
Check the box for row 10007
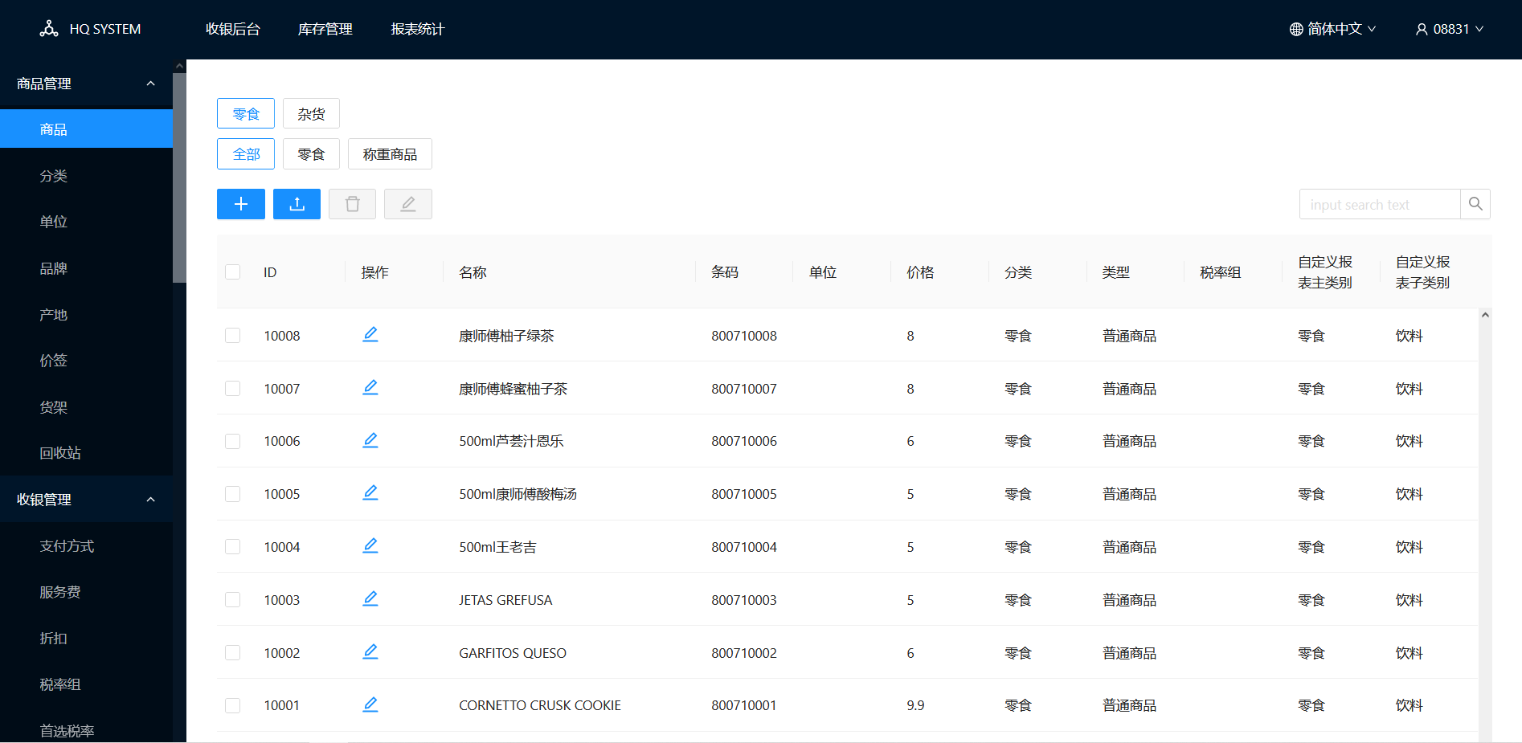233,388
